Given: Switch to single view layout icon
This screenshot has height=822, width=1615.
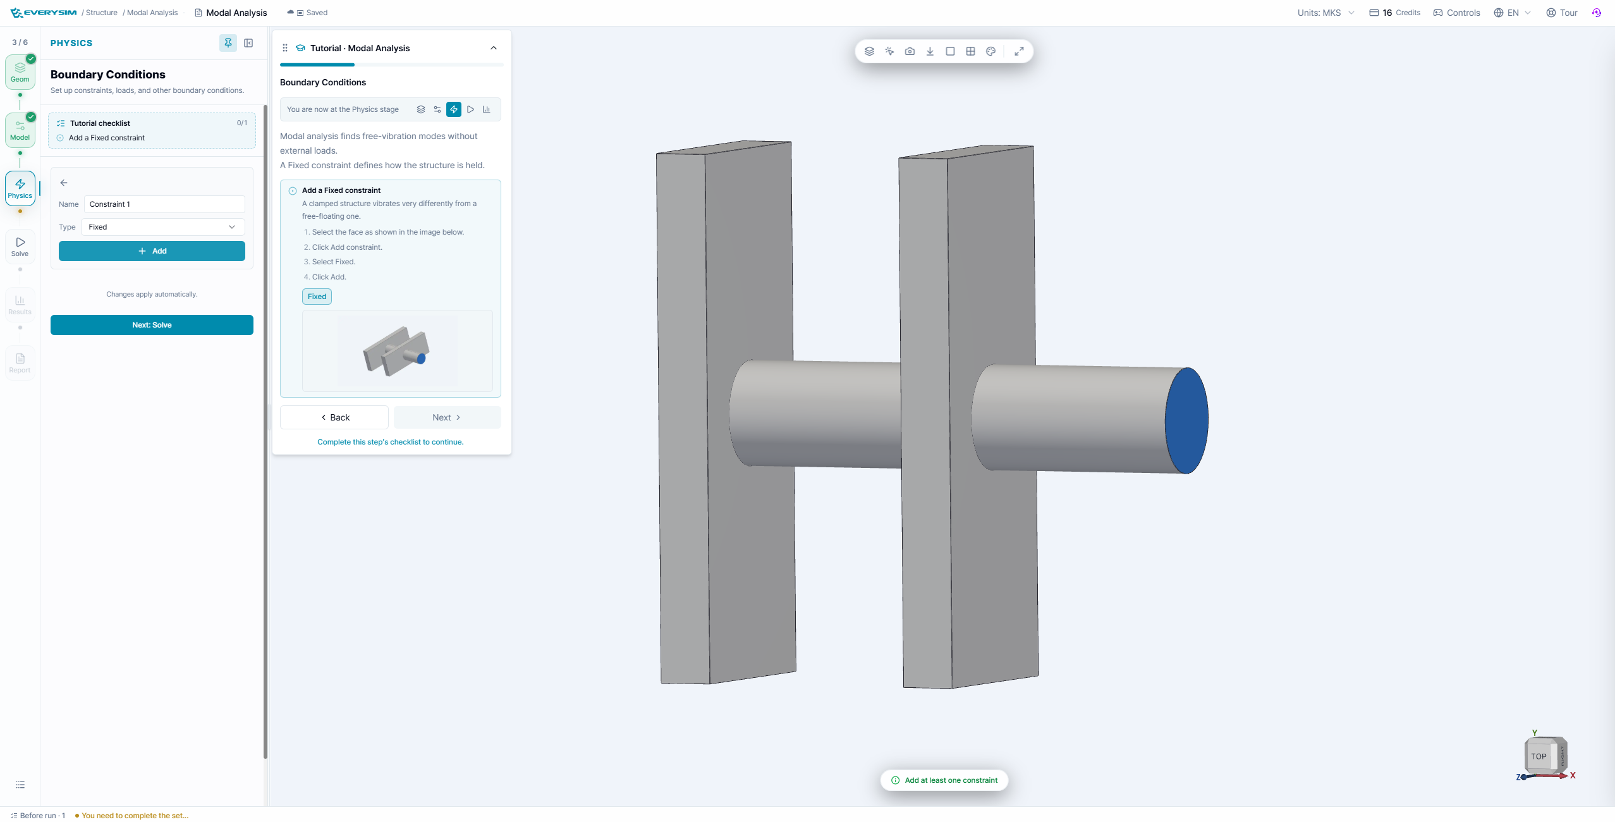Looking at the screenshot, I should point(950,51).
